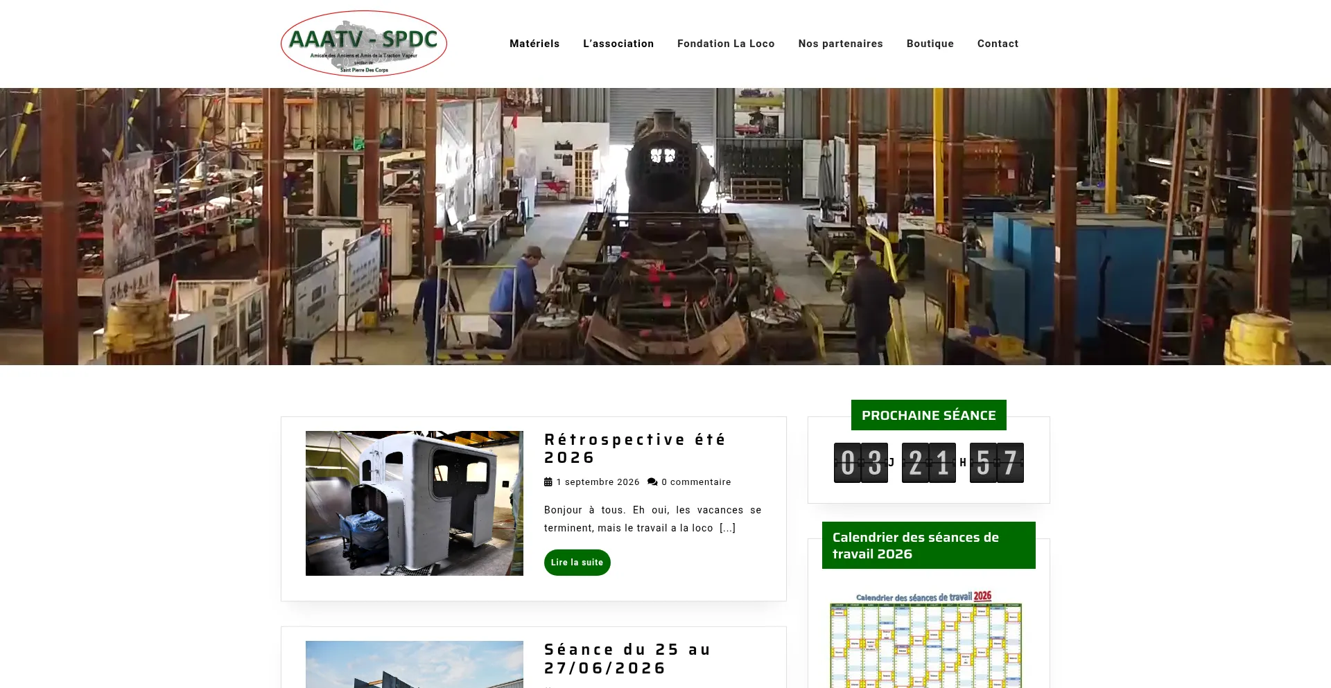Click the Calendrier des séances de travail 2026 heading
The height and width of the screenshot is (688, 1331).
click(929, 545)
